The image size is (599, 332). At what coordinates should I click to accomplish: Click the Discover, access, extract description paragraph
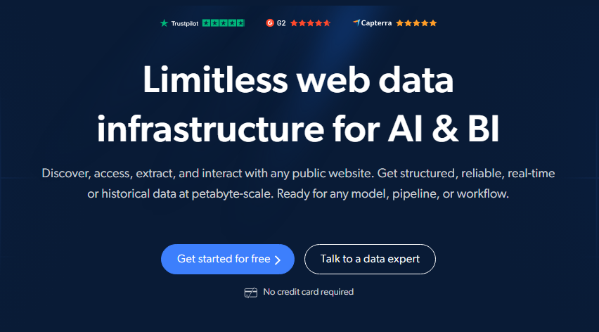pyautogui.click(x=298, y=184)
